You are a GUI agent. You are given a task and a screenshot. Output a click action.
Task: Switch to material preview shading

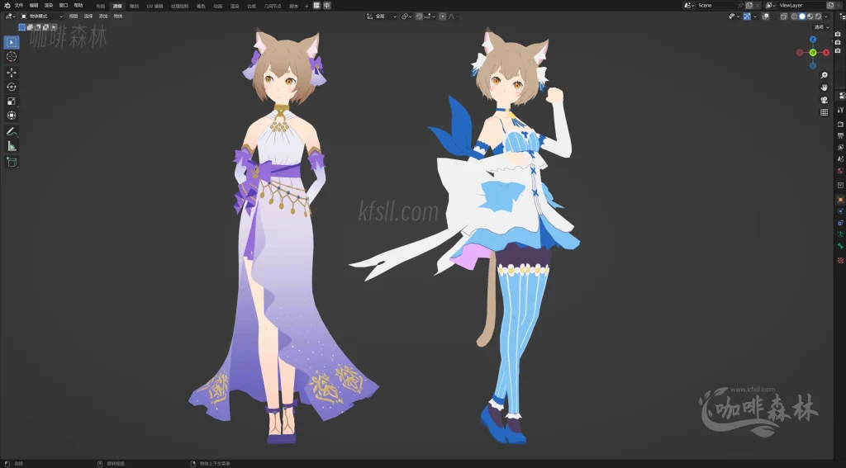click(810, 17)
